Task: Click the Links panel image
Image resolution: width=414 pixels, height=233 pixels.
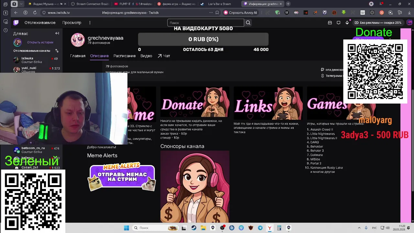Action: [x=268, y=103]
